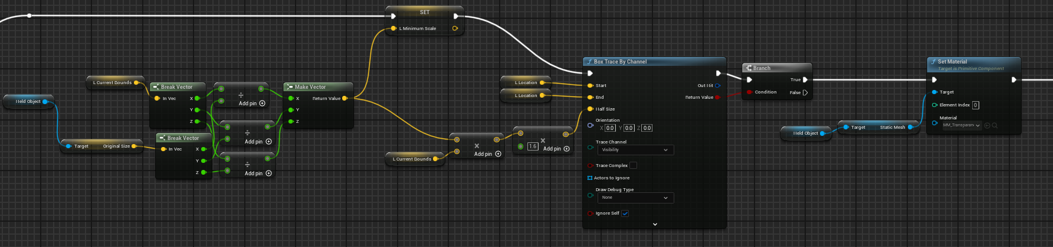
Task: Click the Element Index value field
Action: [975, 105]
